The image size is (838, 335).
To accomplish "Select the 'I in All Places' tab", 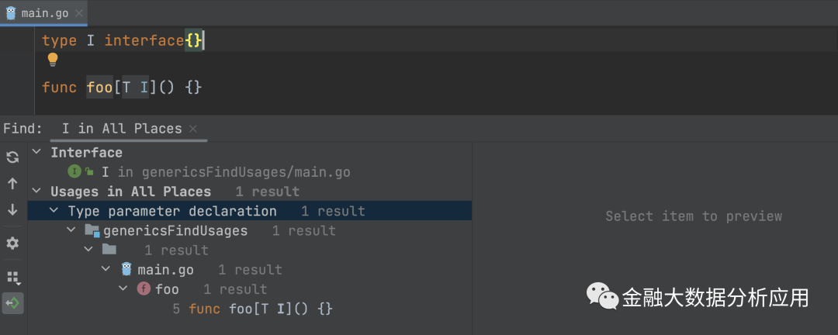I will pyautogui.click(x=122, y=129).
